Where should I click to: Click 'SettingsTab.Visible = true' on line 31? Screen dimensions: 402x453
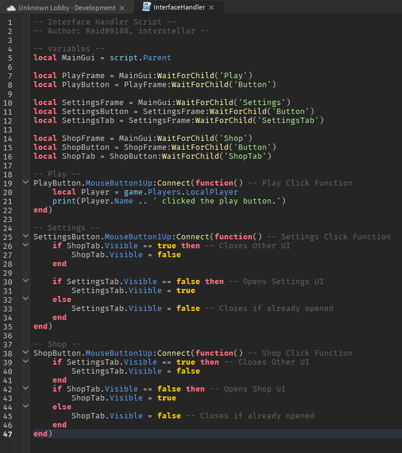tap(133, 291)
